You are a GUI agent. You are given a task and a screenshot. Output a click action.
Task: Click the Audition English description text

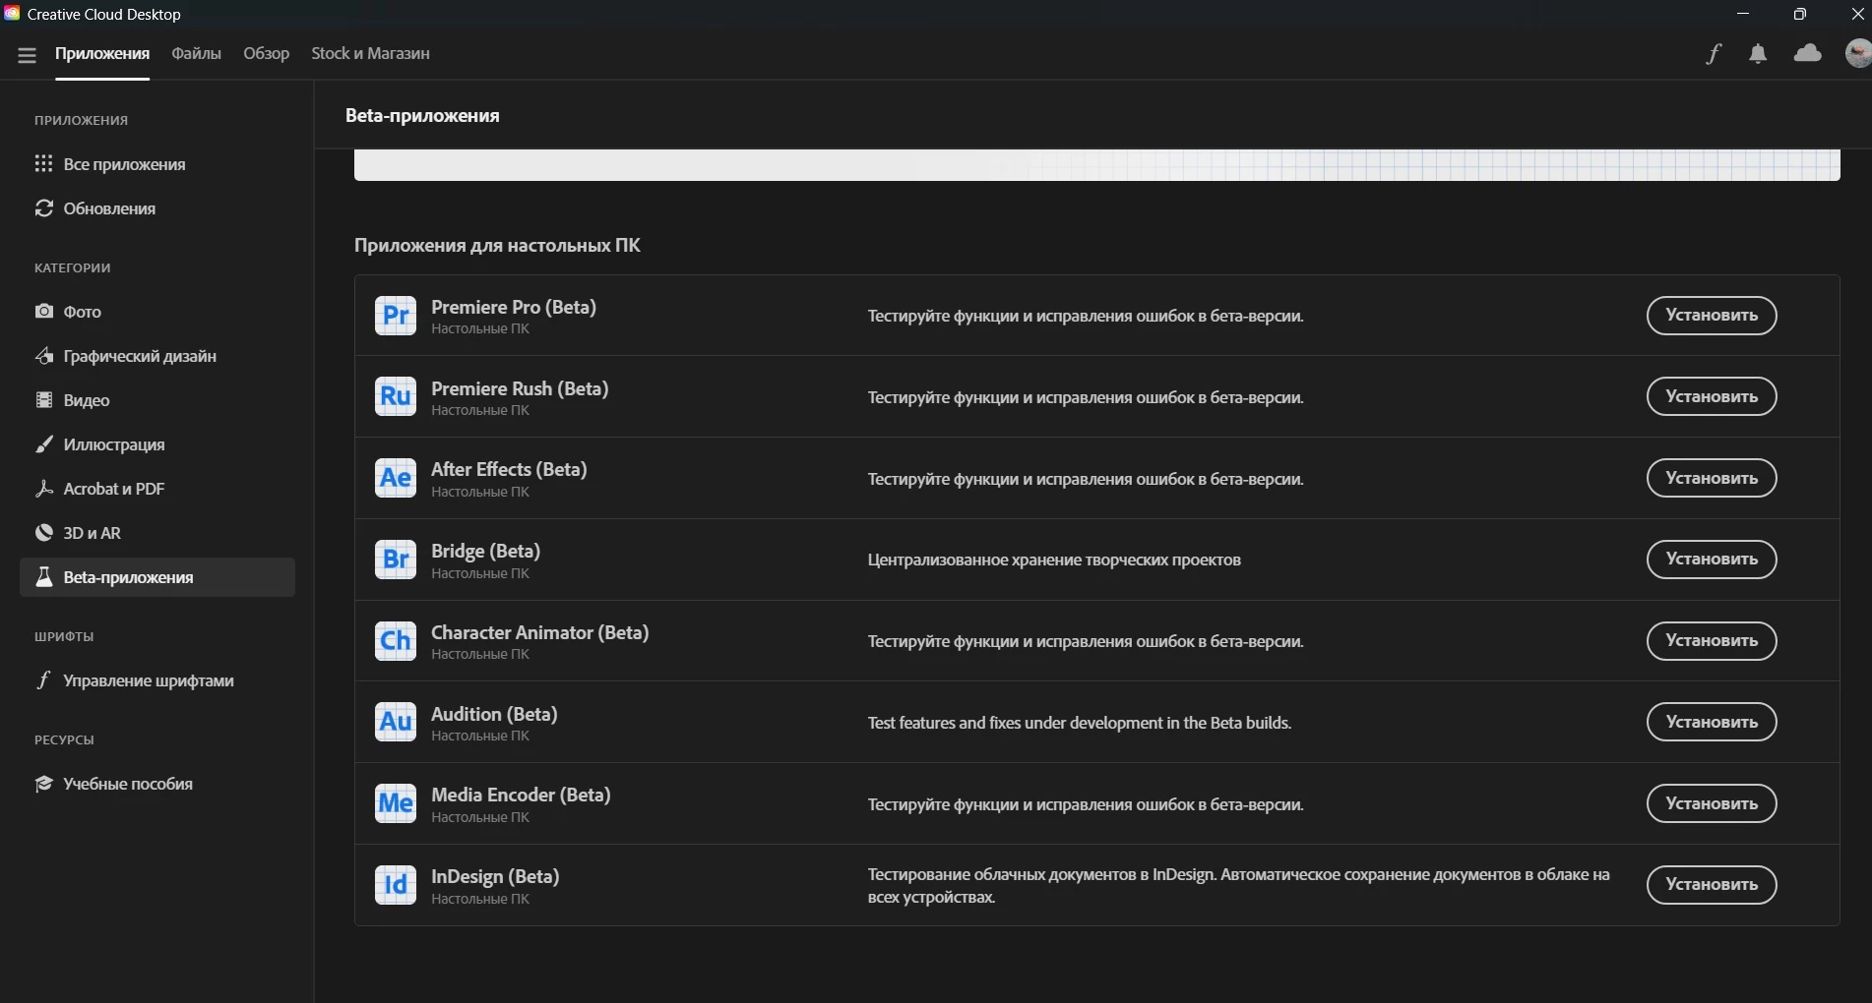pos(1080,723)
